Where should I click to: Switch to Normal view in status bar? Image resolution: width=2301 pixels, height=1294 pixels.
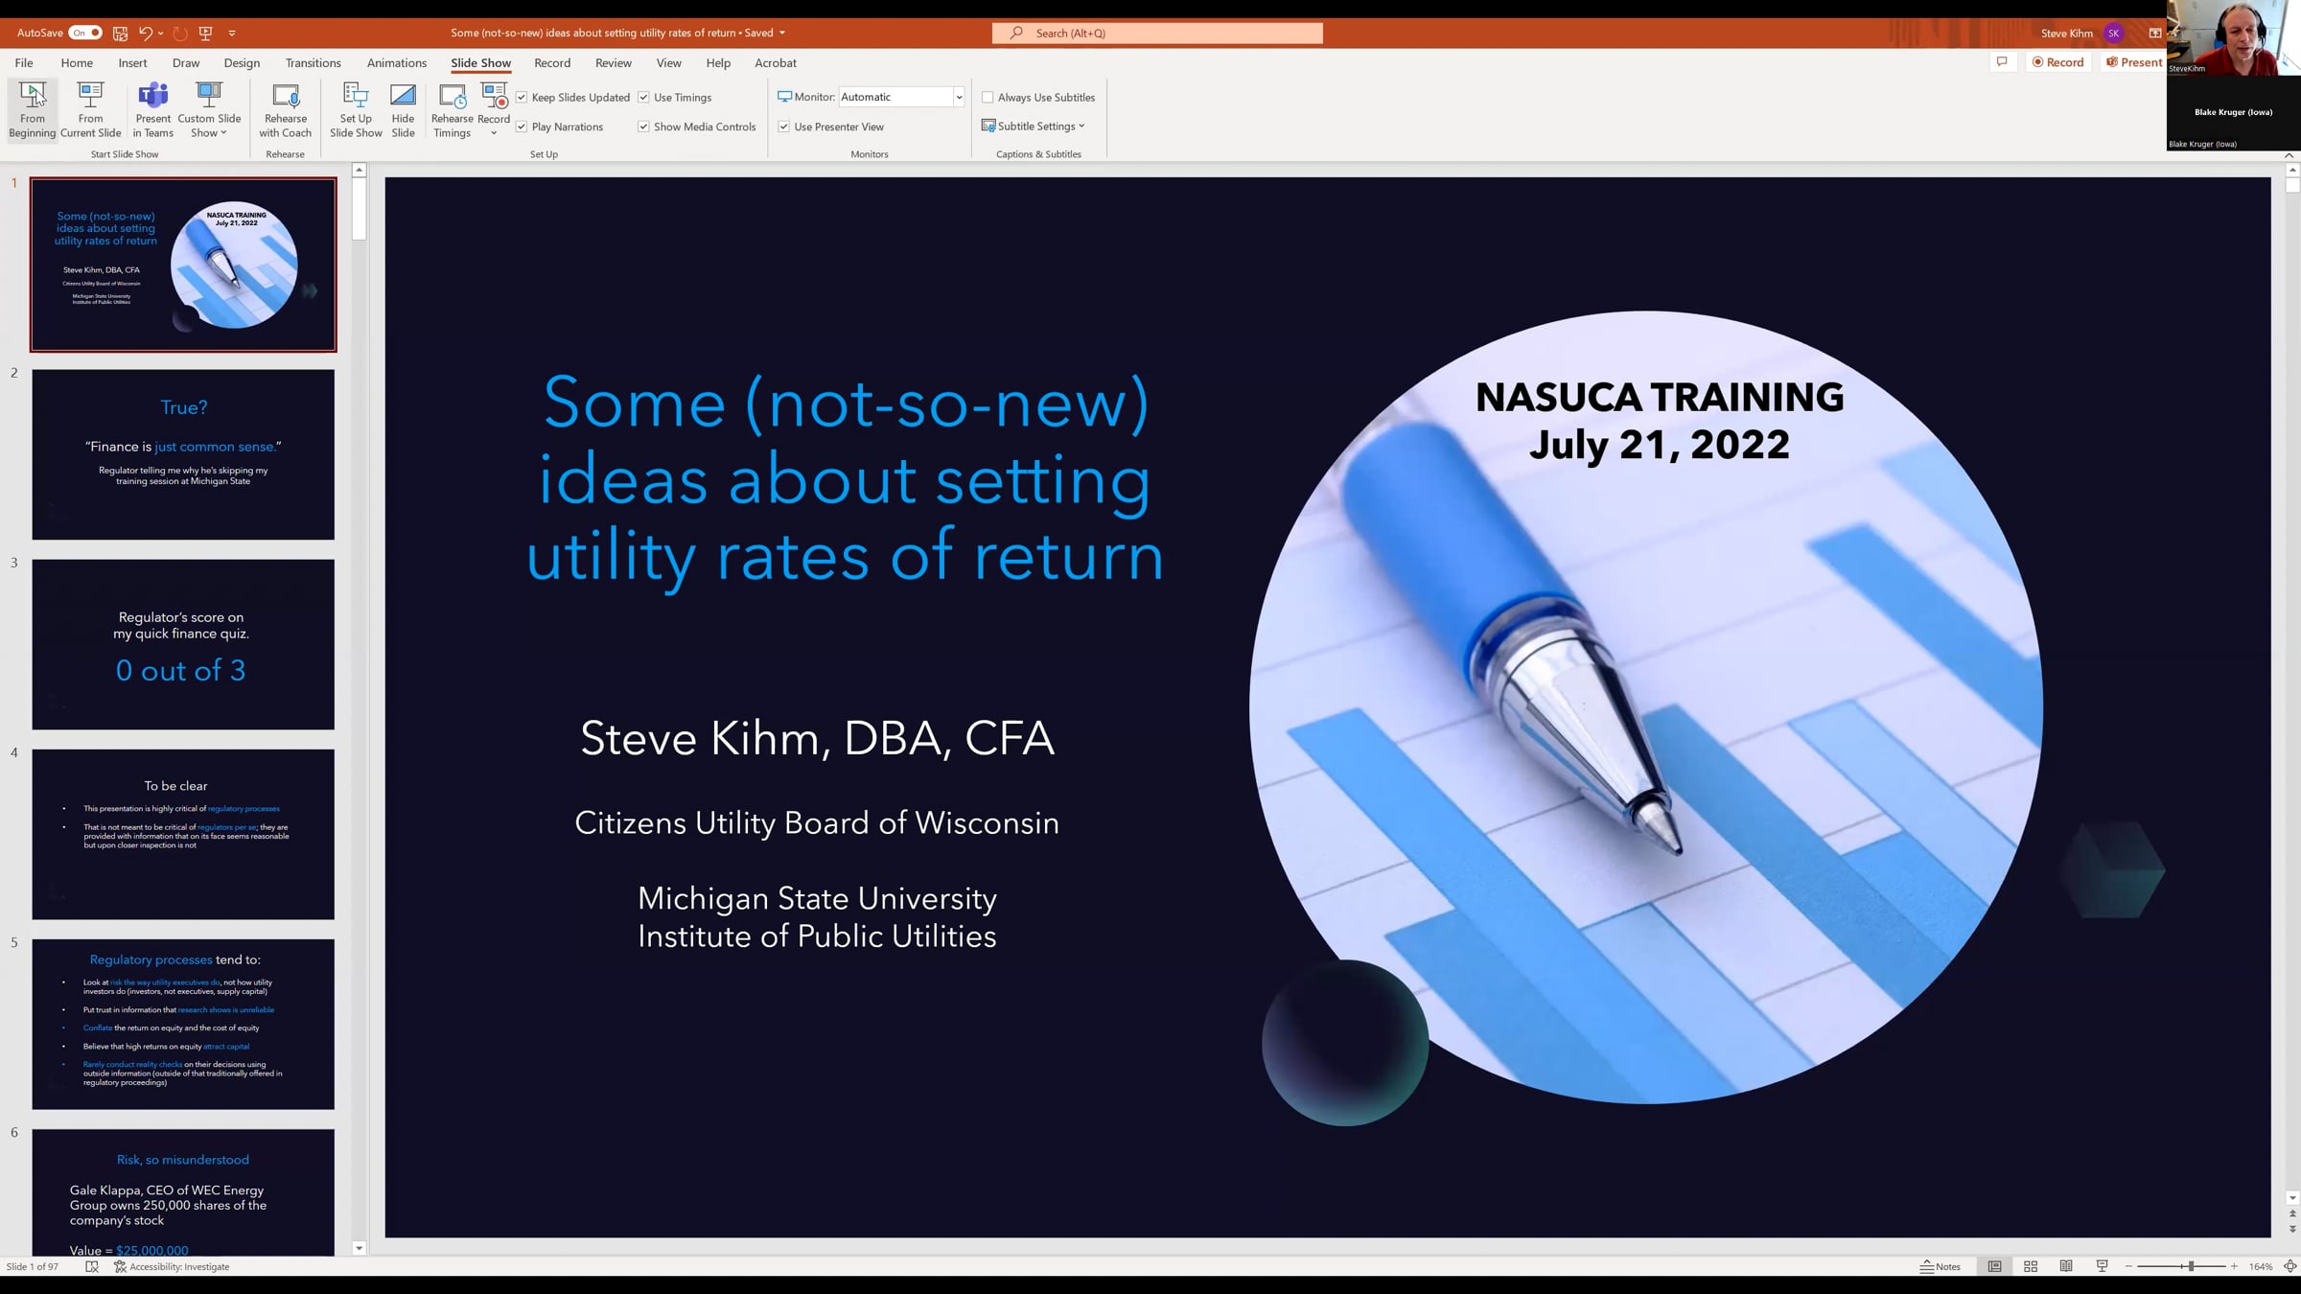tap(1994, 1266)
